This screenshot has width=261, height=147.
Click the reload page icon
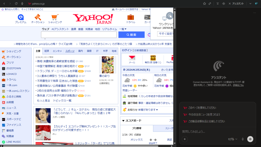pos(16,4)
